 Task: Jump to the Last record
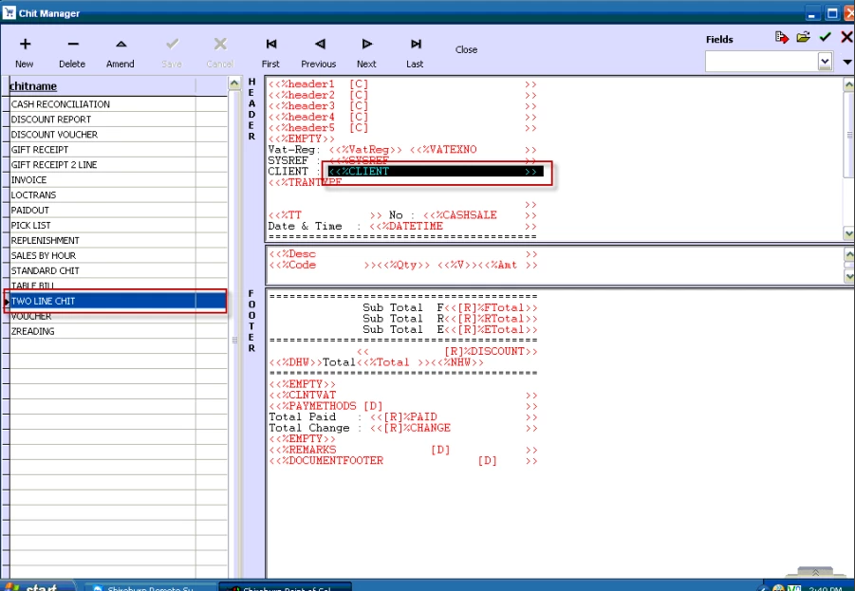click(x=416, y=44)
